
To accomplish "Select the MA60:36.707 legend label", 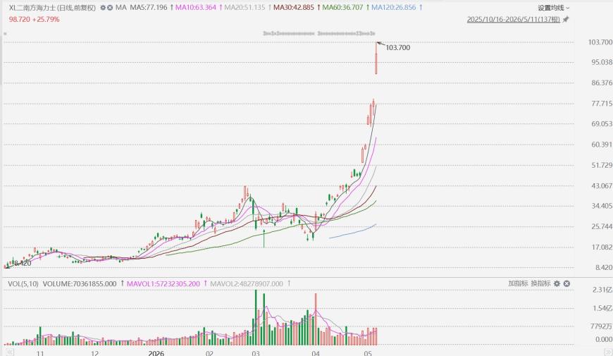I will (342, 8).
